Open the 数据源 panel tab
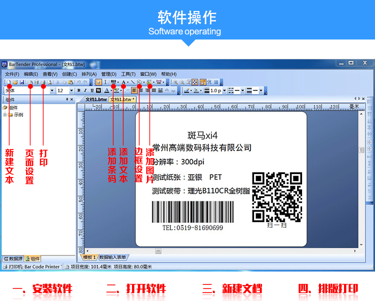Screen dimensions: 375x301 [x=13, y=258]
